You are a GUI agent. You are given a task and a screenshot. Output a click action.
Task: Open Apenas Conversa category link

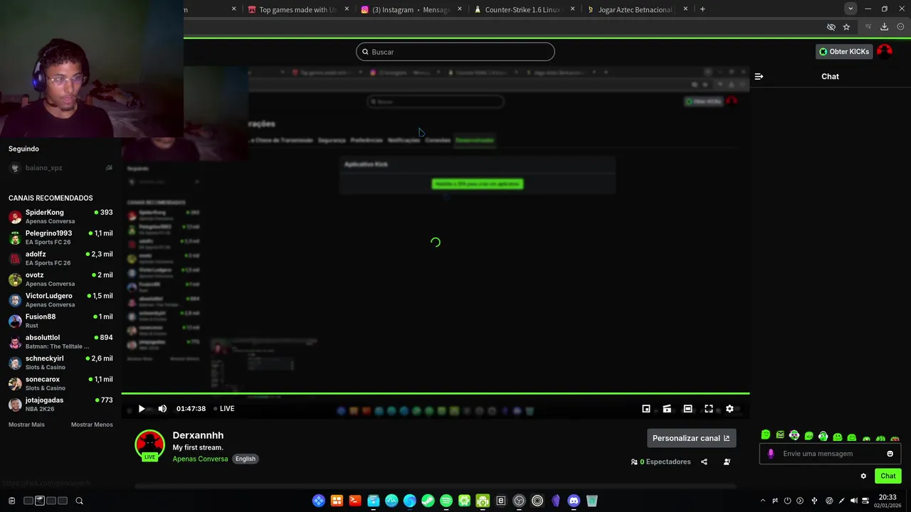tap(200, 459)
